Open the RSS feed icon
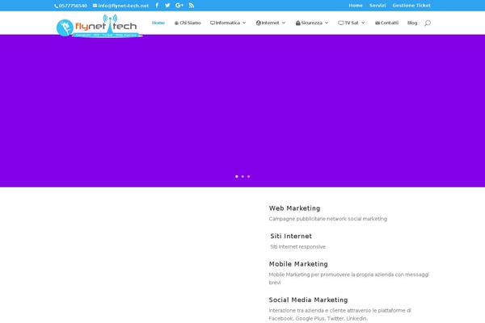 [x=192, y=6]
